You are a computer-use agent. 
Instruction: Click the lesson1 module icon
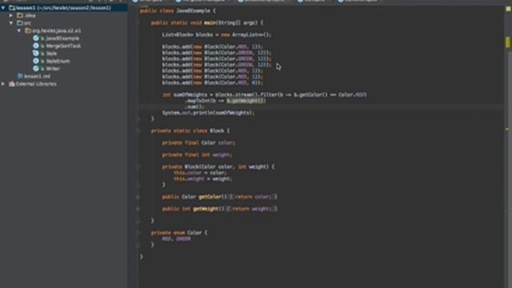(12, 7)
